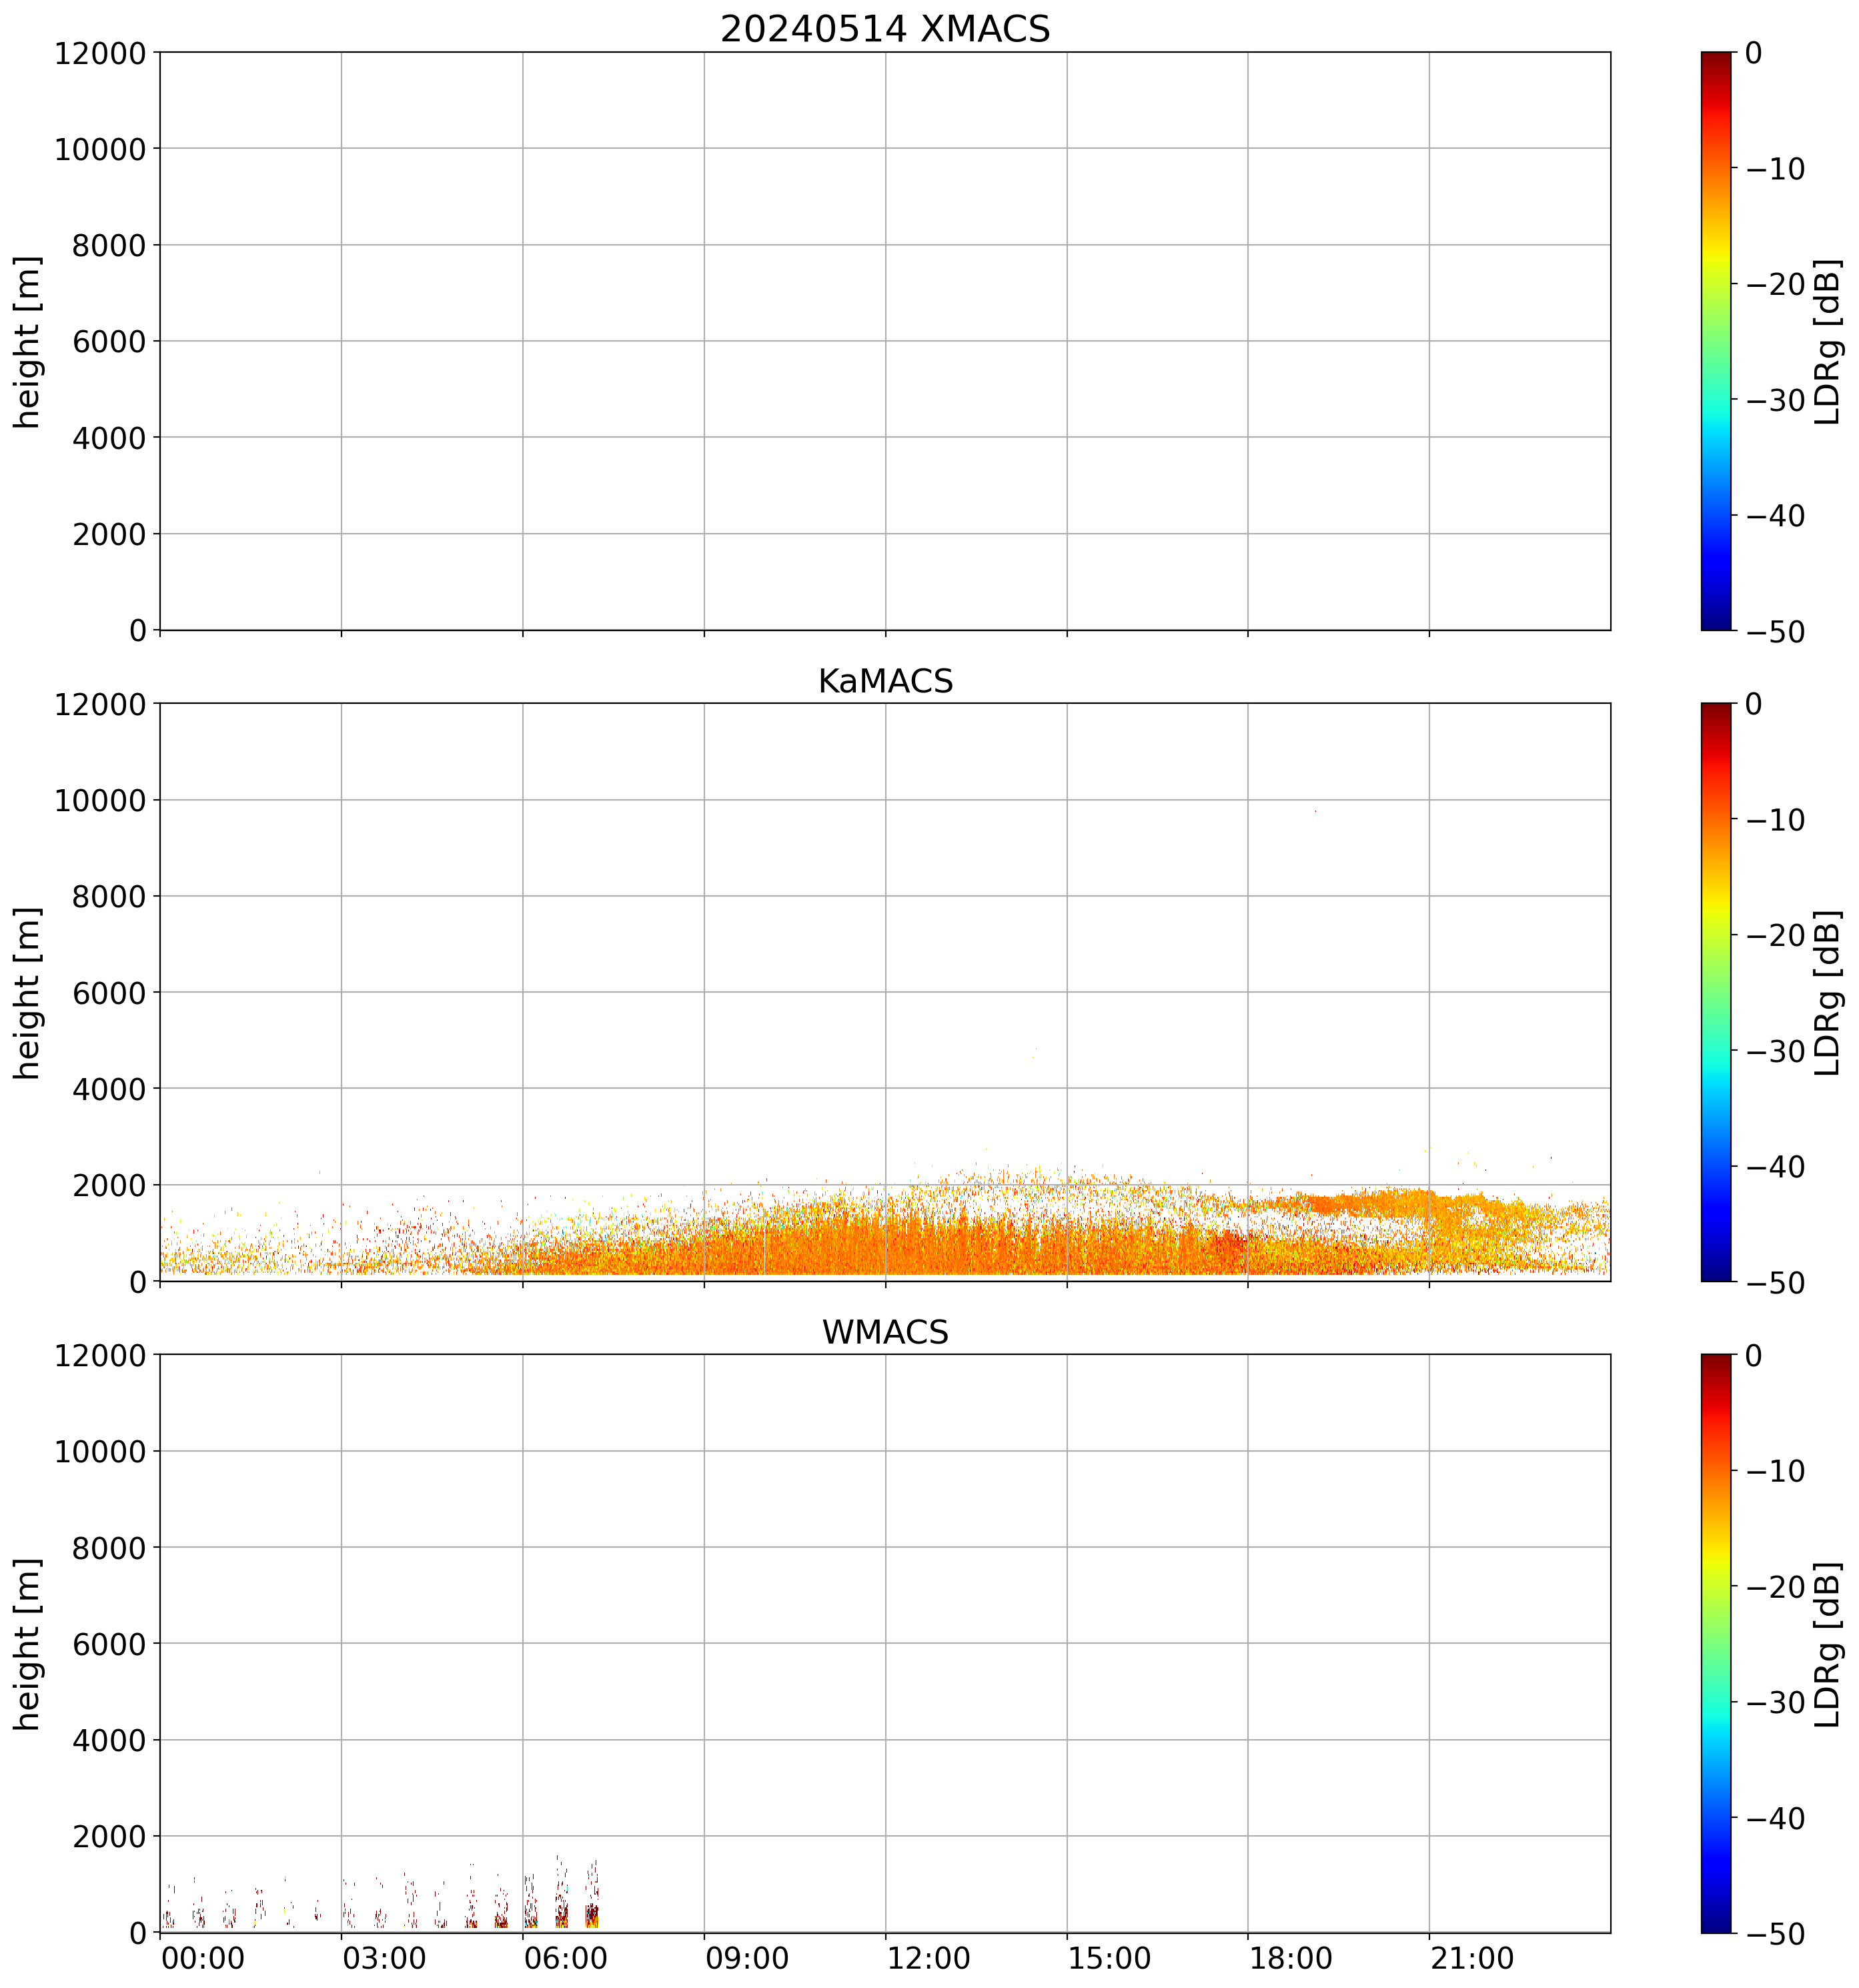Click the 21:00 time axis label
The width and height of the screenshot is (1859, 1988).
coord(1471,1958)
